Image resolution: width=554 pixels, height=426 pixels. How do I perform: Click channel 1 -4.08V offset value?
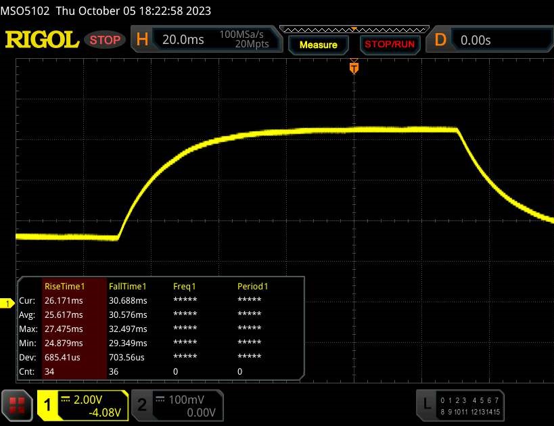click(x=105, y=412)
